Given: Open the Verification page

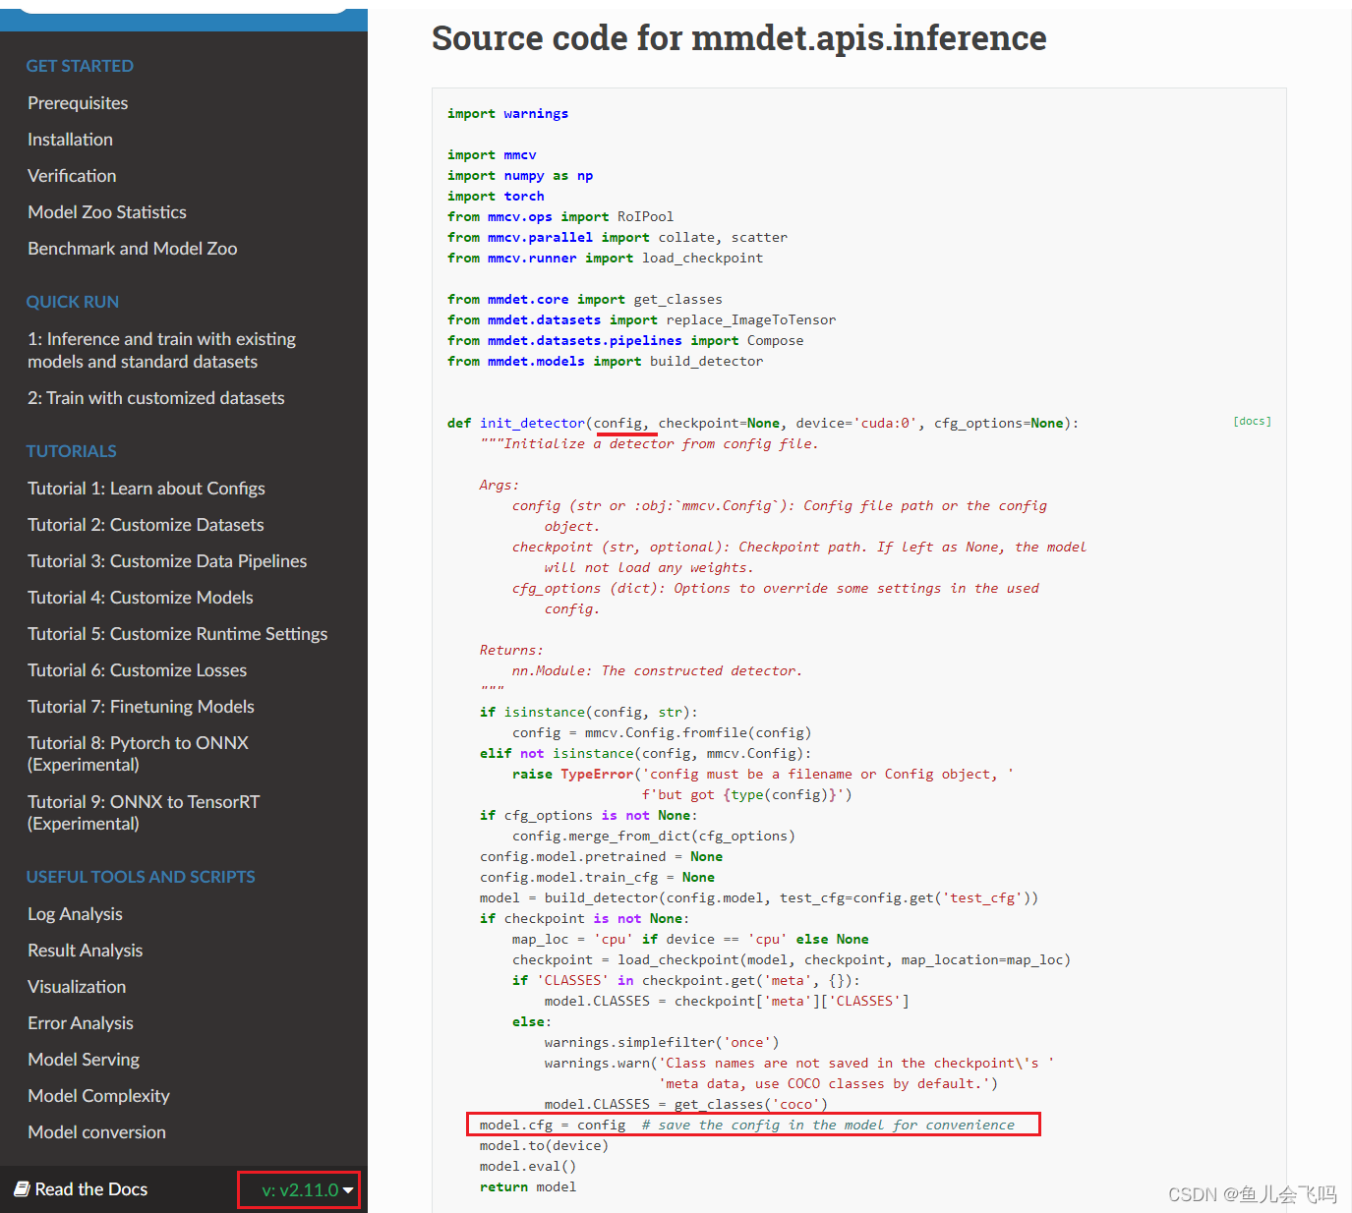Looking at the screenshot, I should [x=72, y=175].
